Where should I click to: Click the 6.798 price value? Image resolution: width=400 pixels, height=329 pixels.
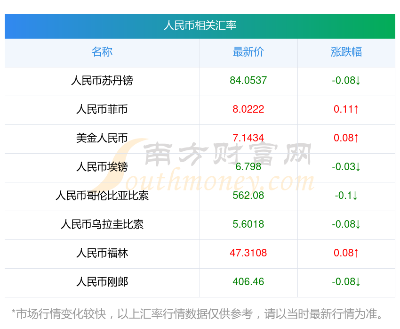(x=248, y=167)
